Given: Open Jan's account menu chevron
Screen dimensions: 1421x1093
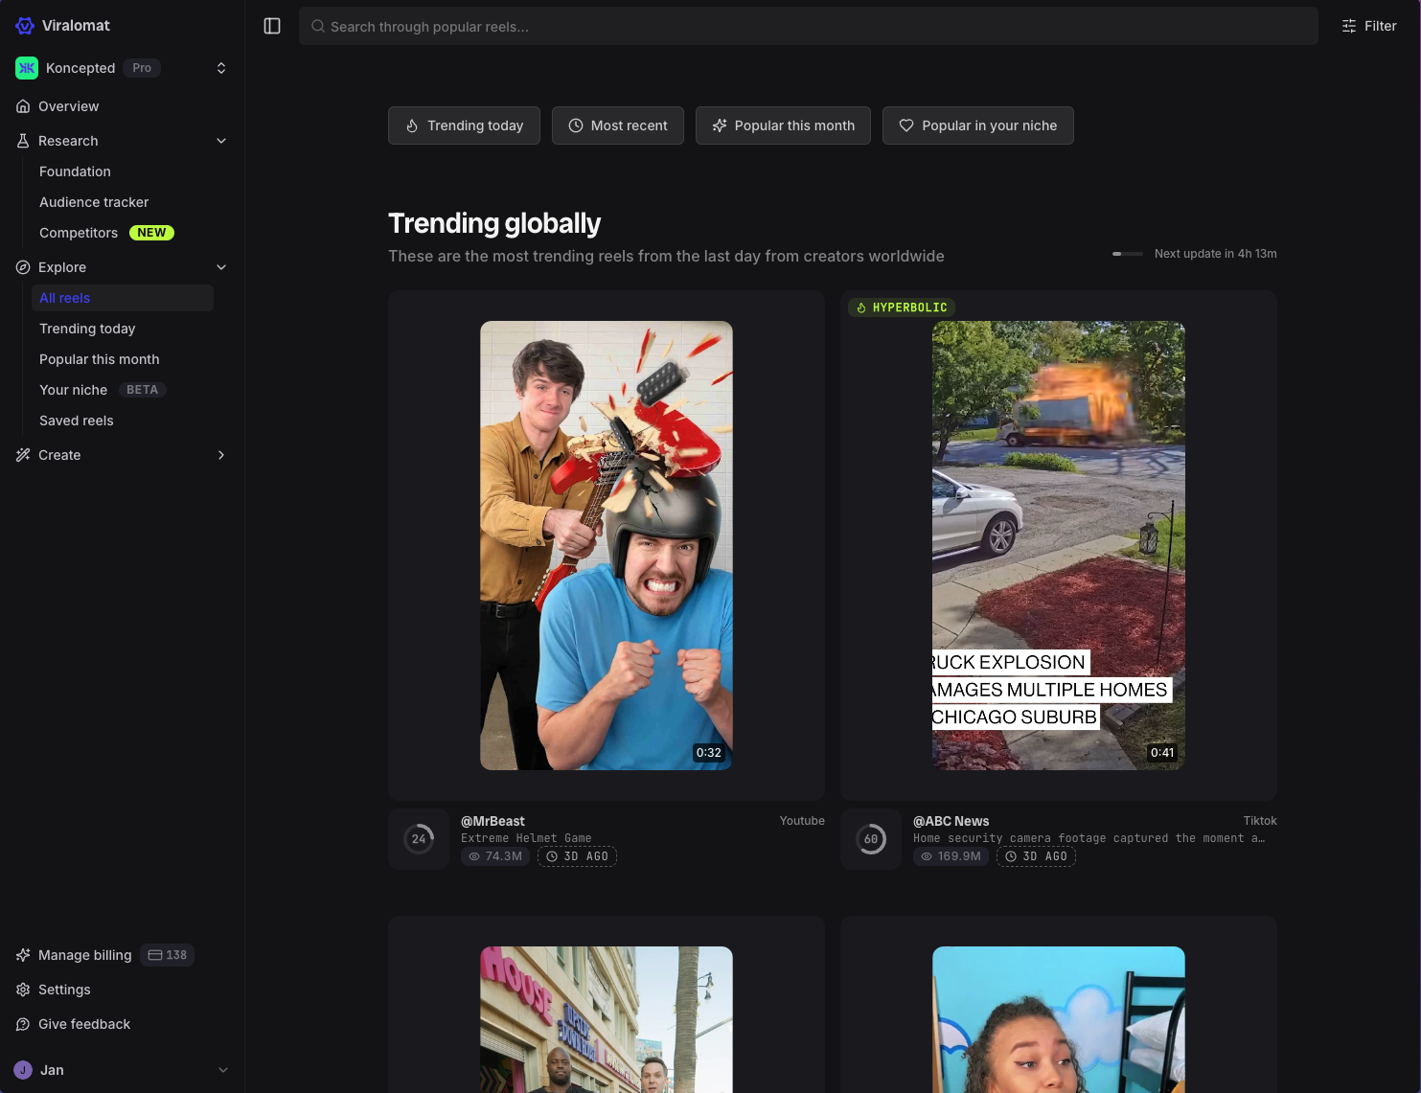Looking at the screenshot, I should 223,1070.
